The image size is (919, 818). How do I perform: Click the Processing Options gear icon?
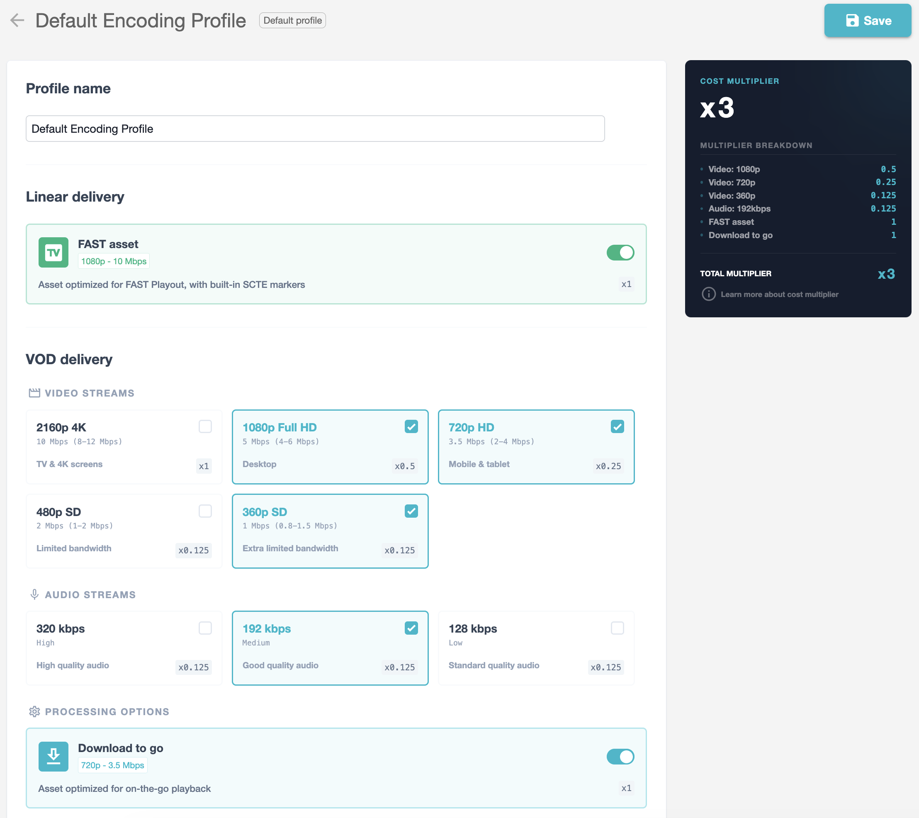pos(34,711)
